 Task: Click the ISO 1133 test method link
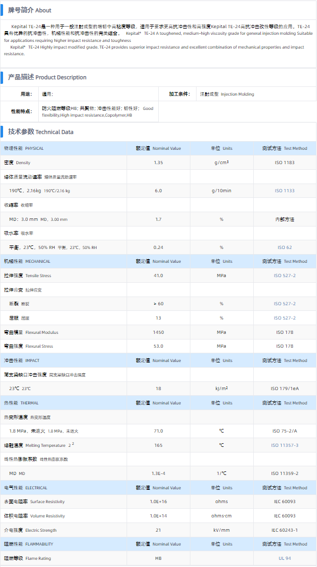284,191
